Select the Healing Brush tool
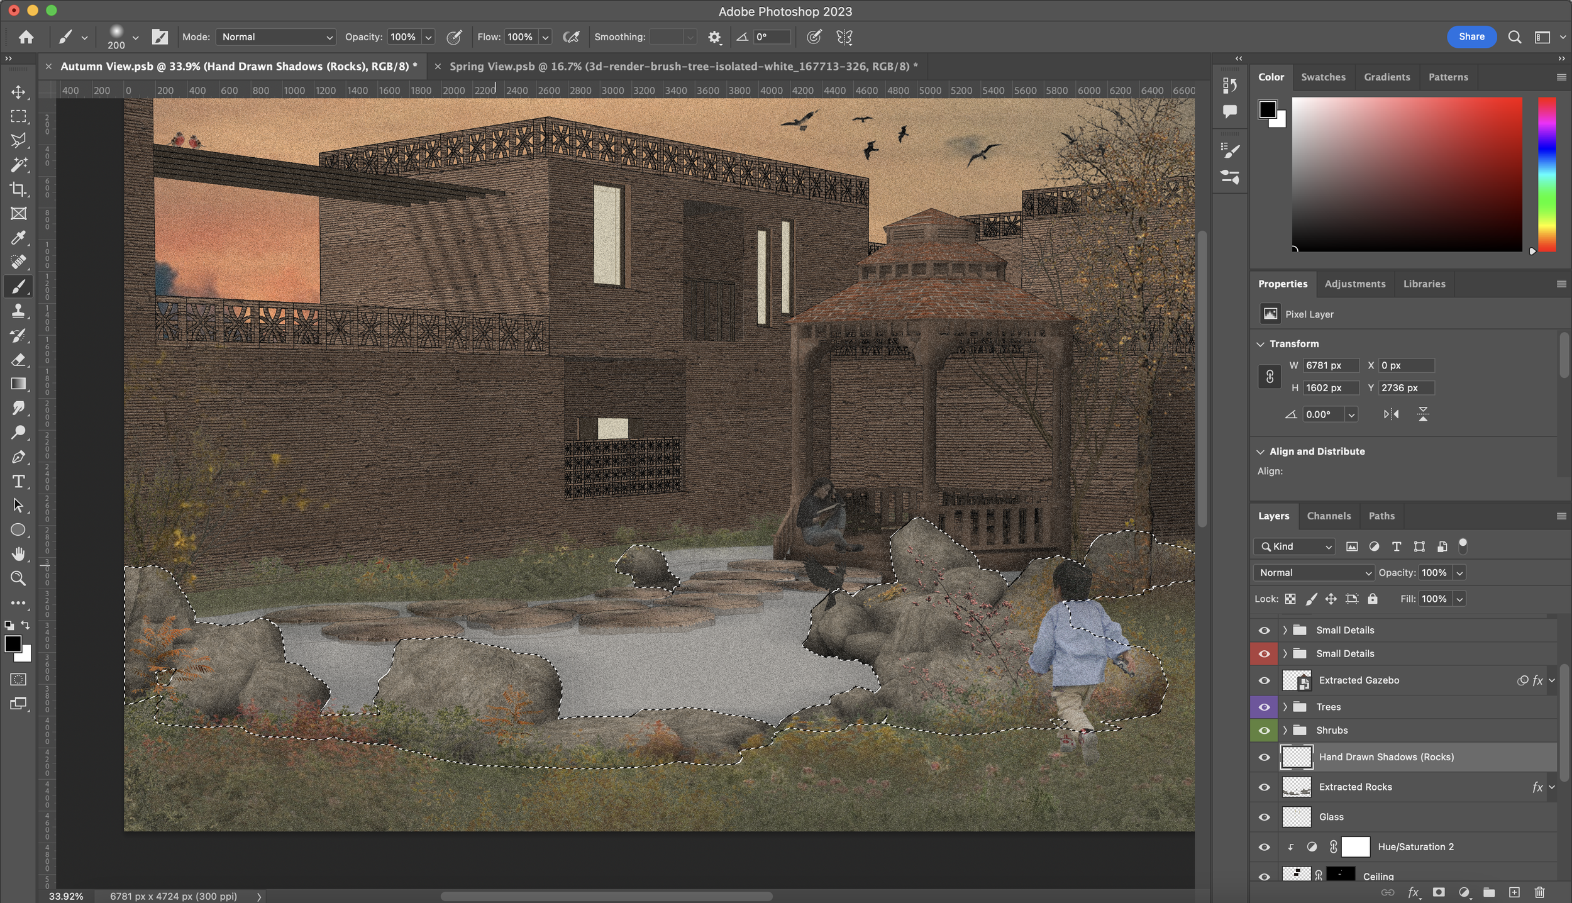 [18, 262]
